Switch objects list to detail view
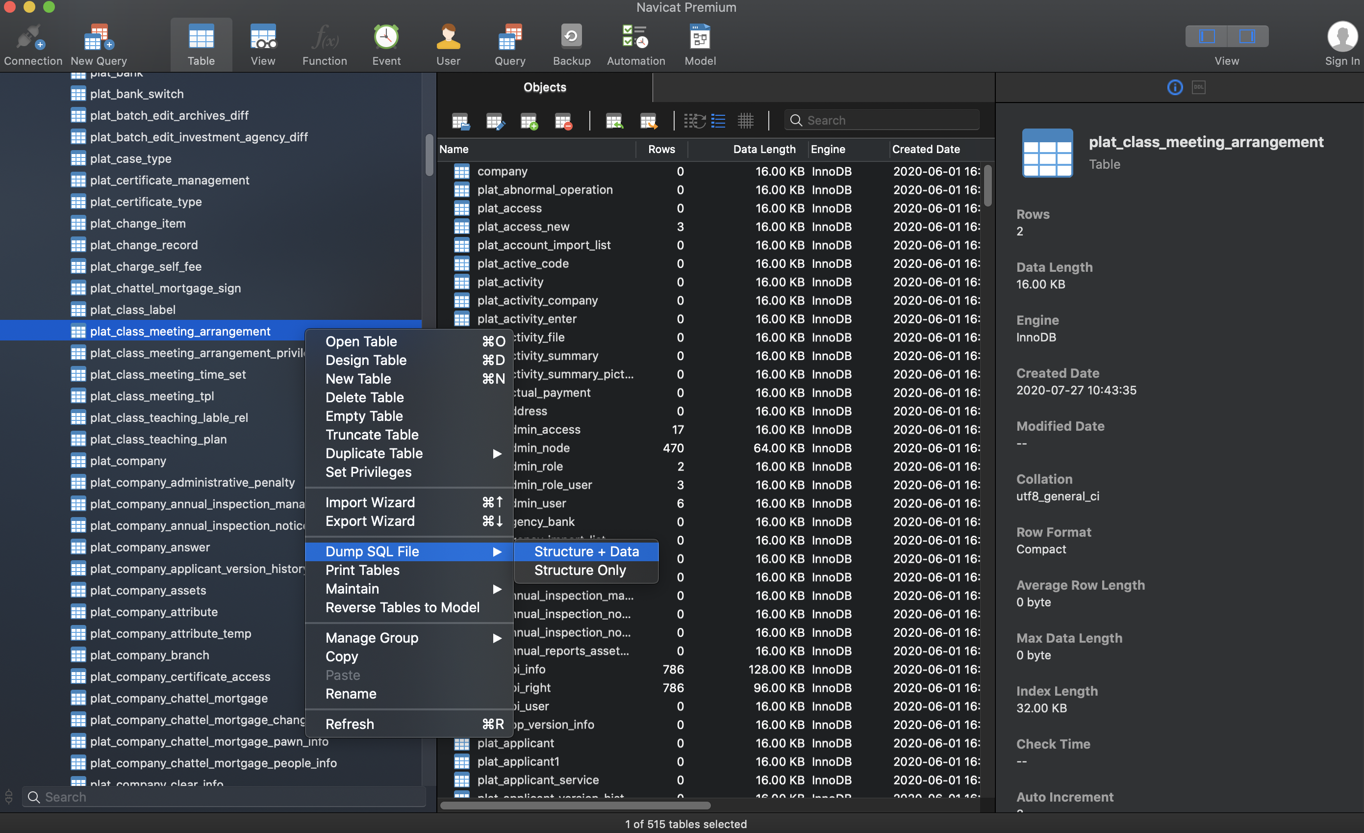 (x=718, y=121)
